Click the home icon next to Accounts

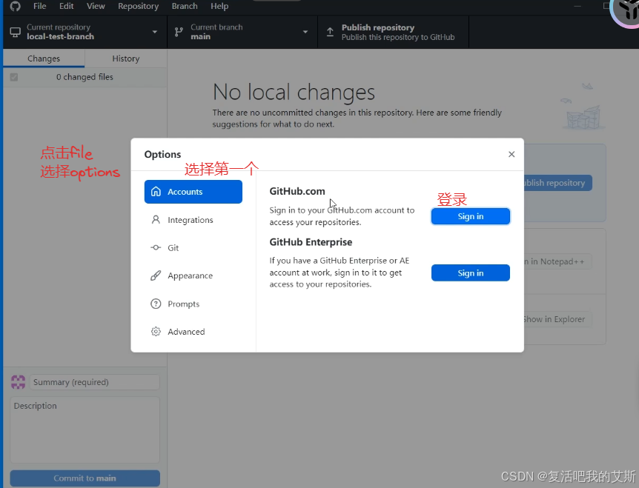click(156, 191)
